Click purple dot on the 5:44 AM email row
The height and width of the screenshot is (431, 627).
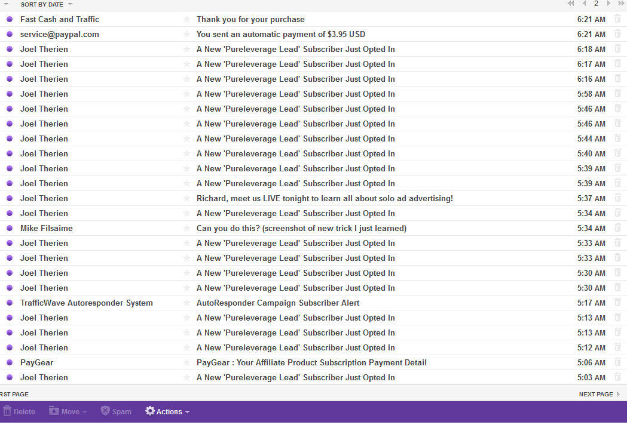pos(10,138)
